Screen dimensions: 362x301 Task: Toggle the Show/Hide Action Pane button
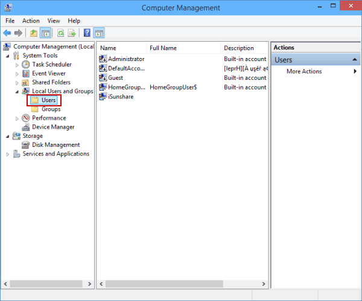(x=99, y=33)
